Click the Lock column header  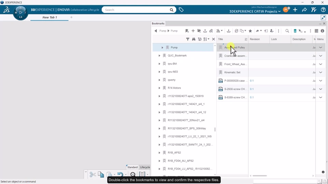[x=274, y=39]
